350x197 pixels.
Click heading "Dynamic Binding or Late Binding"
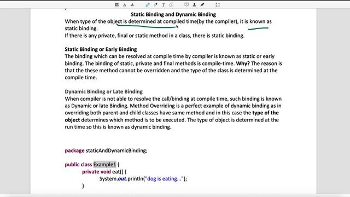[104, 91]
